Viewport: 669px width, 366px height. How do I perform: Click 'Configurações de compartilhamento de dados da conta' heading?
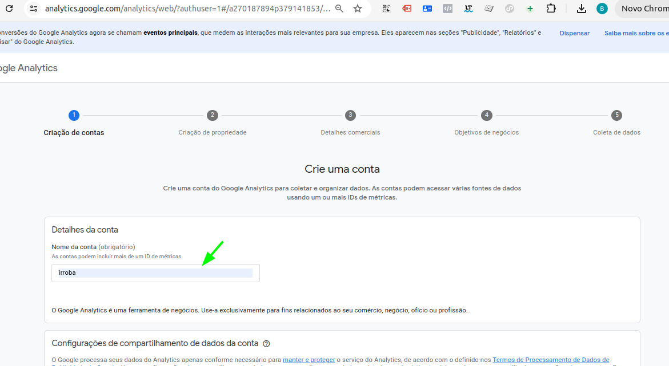coord(155,343)
